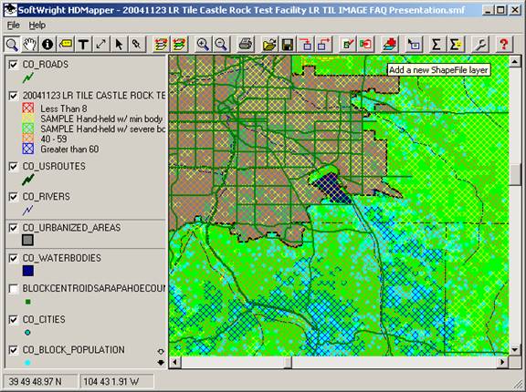526x392 pixels.
Task: Select the diagonal arrow measure tool
Action: (x=101, y=44)
